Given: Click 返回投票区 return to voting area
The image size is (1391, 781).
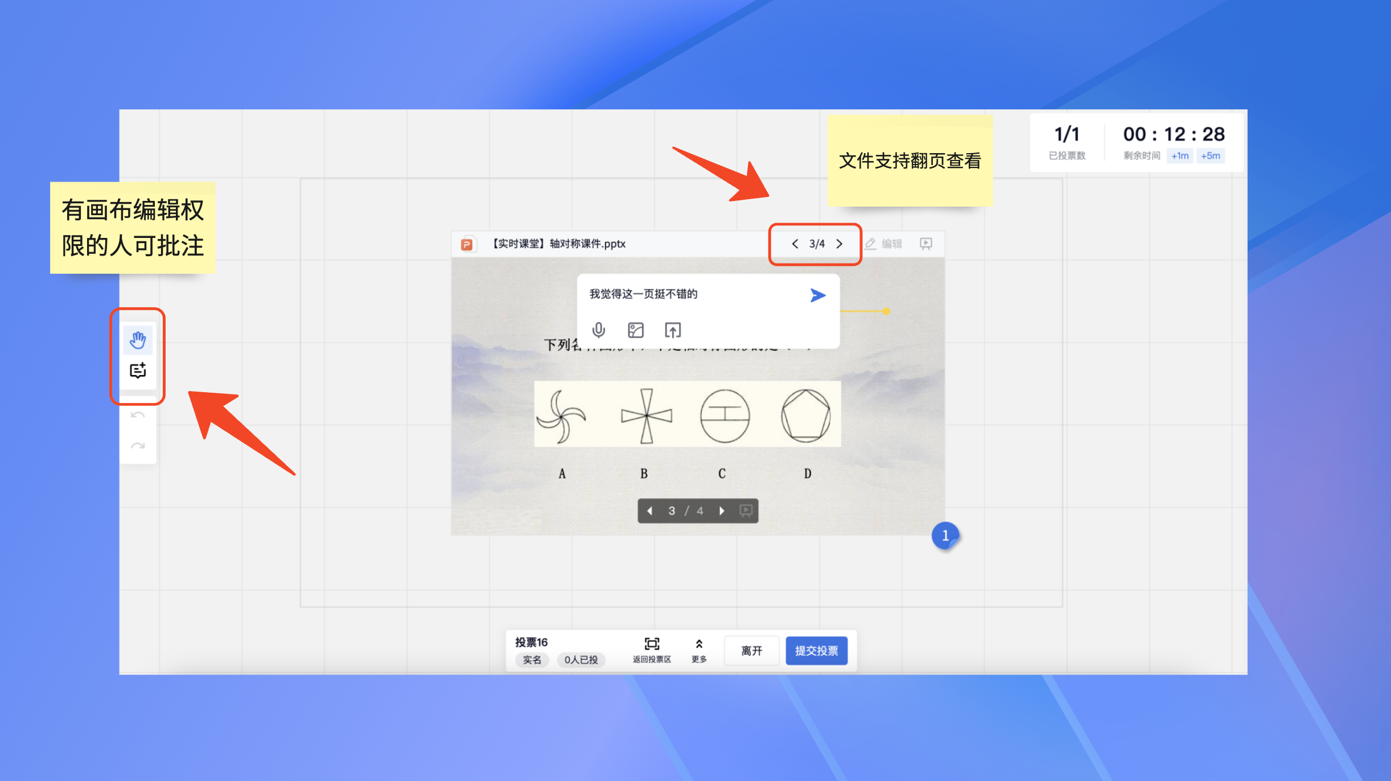Looking at the screenshot, I should pyautogui.click(x=652, y=650).
